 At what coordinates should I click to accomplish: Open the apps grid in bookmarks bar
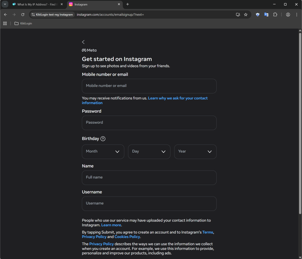[5, 24]
